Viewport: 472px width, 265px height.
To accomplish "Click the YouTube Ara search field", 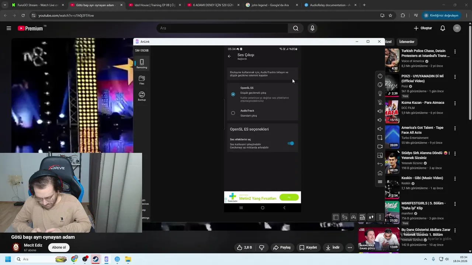I will (x=222, y=28).
